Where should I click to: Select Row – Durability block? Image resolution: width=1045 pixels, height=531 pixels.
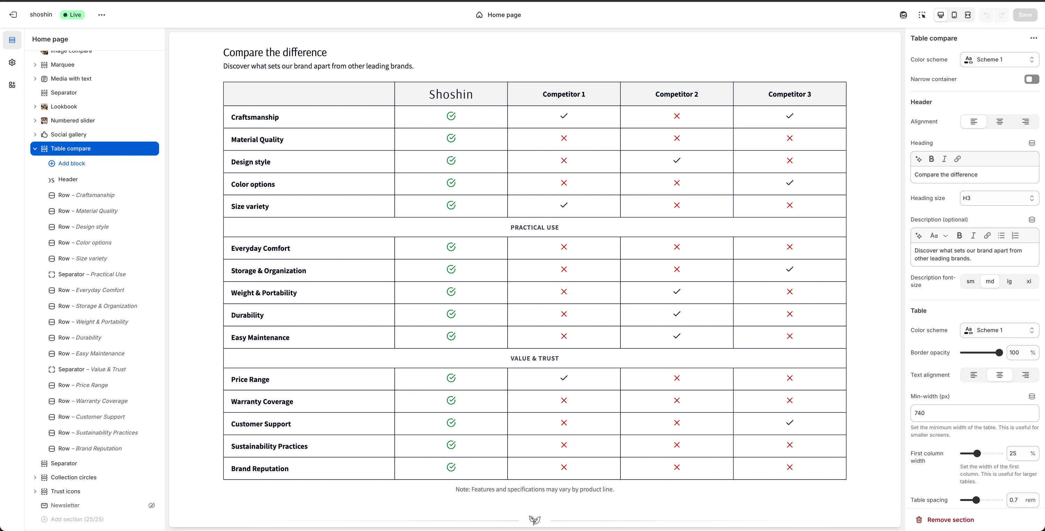tap(88, 338)
